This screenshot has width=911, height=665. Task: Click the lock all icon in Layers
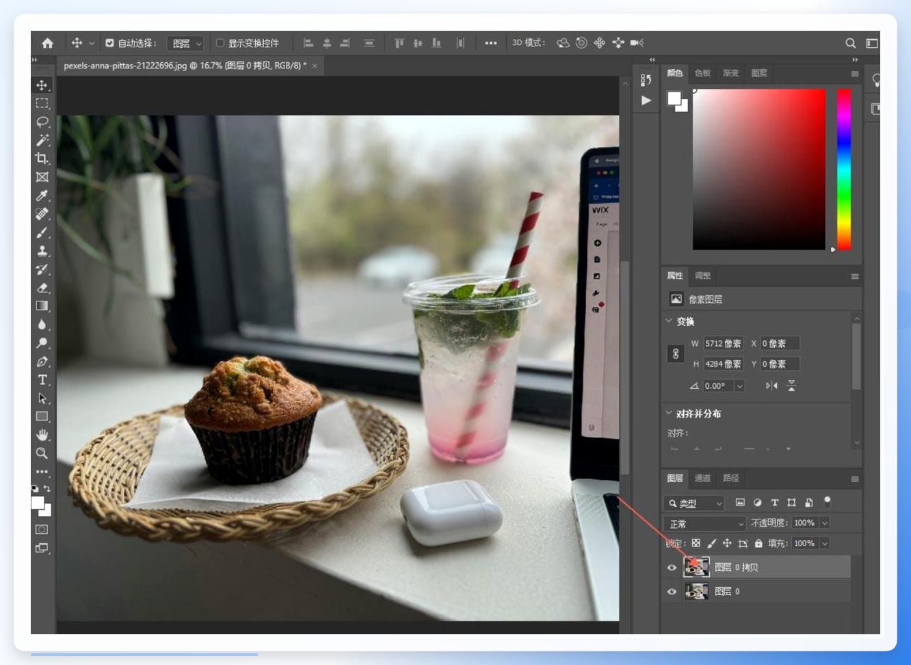(758, 543)
